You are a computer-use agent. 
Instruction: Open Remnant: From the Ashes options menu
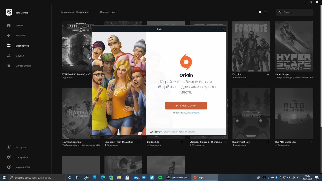tap(140, 142)
